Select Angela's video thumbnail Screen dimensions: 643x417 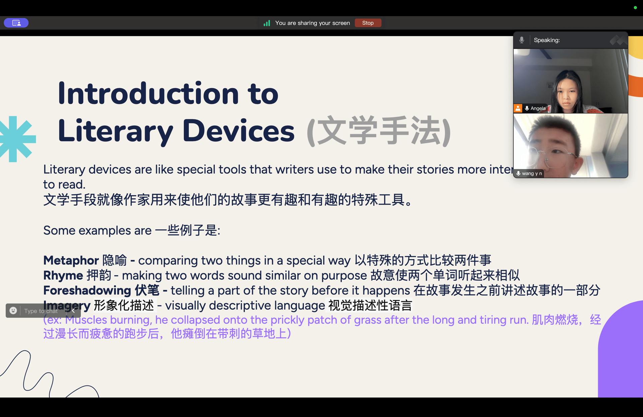pos(570,81)
